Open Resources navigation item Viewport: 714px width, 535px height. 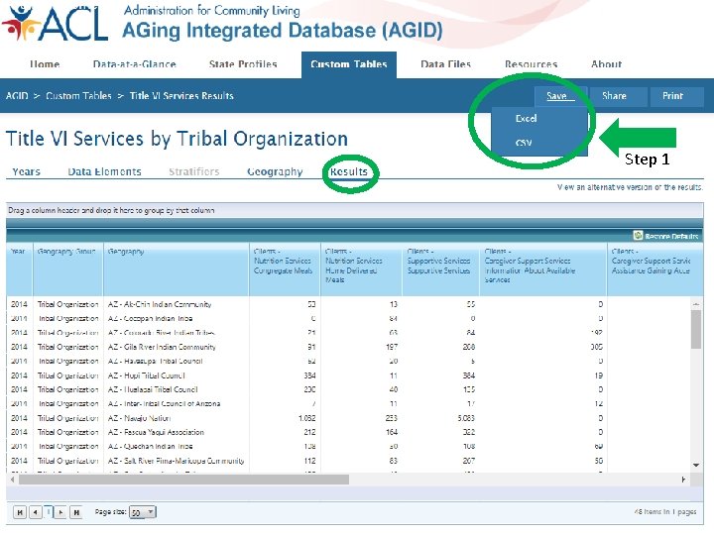coord(531,64)
